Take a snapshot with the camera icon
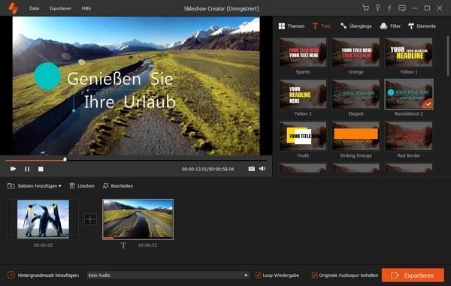 251,169
